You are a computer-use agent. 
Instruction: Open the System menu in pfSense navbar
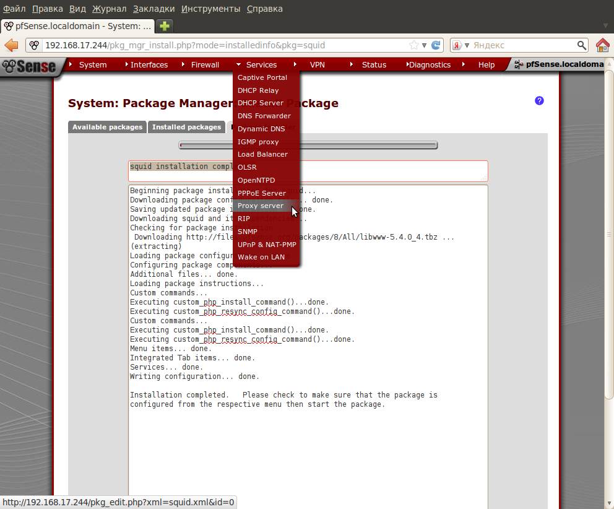click(x=93, y=64)
